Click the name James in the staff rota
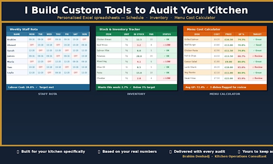The height and width of the screenshot is (164, 273). pyautogui.click(x=11, y=56)
